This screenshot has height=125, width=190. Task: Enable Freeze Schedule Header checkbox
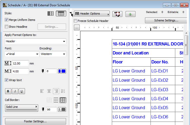pos(75,21)
